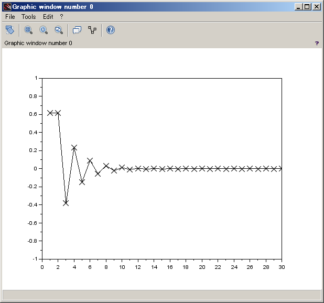The image size is (324, 303).
Task: Click the x-axis label 16
Action: pyautogui.click(x=170, y=267)
